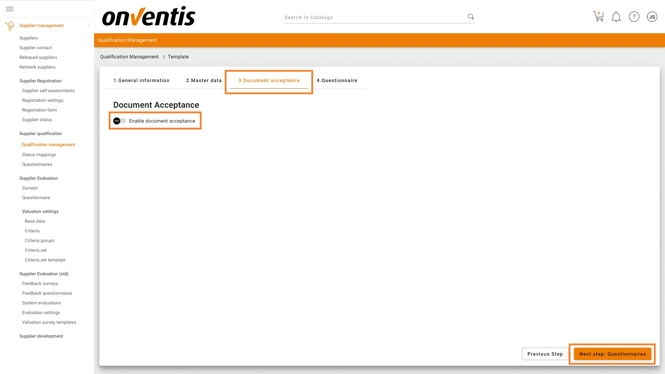Switch to 1.General information tab
Screen dimensions: 665x374
(x=141, y=80)
